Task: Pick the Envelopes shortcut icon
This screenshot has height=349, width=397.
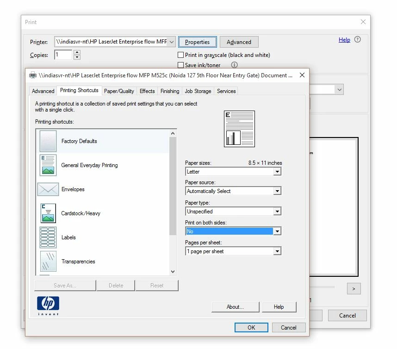Action: 48,189
